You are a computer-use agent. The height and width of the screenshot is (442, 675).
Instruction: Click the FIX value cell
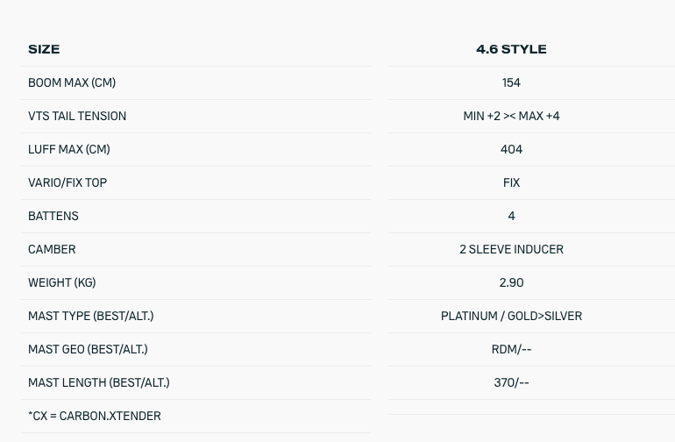tap(511, 182)
